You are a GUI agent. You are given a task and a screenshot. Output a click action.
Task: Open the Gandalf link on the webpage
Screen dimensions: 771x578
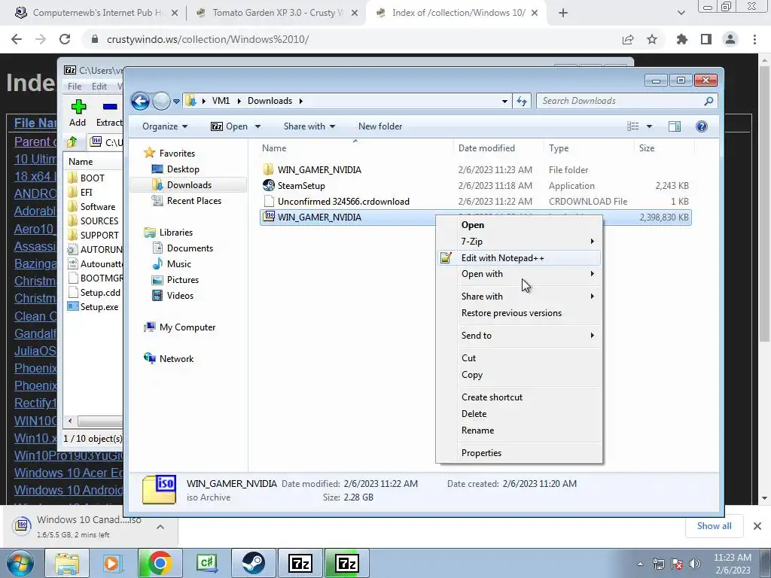[x=35, y=333]
